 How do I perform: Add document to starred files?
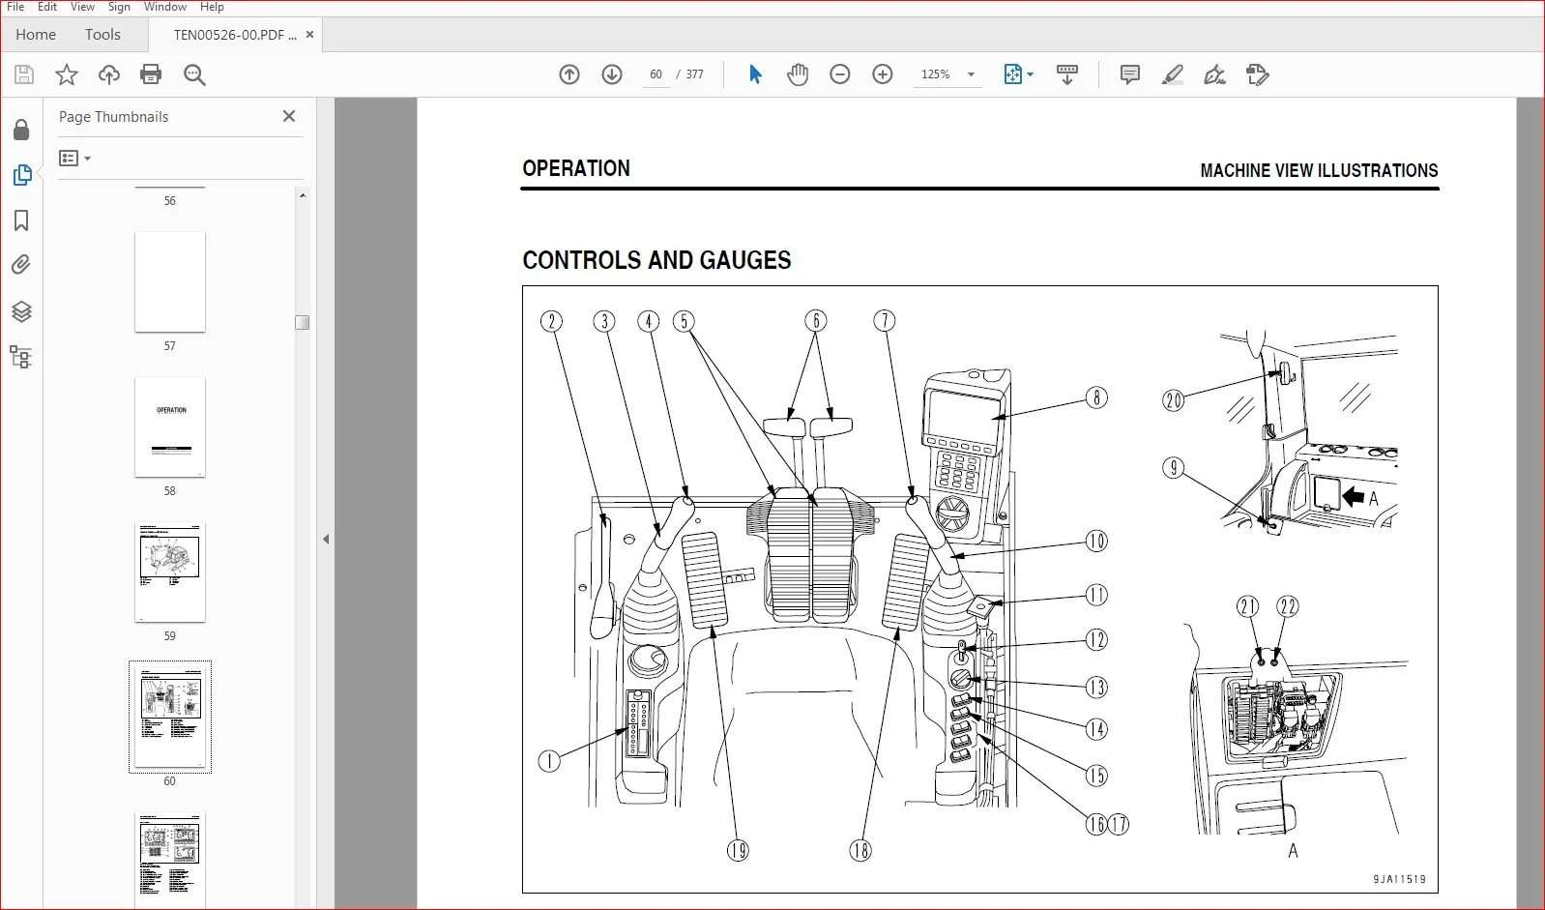(66, 74)
